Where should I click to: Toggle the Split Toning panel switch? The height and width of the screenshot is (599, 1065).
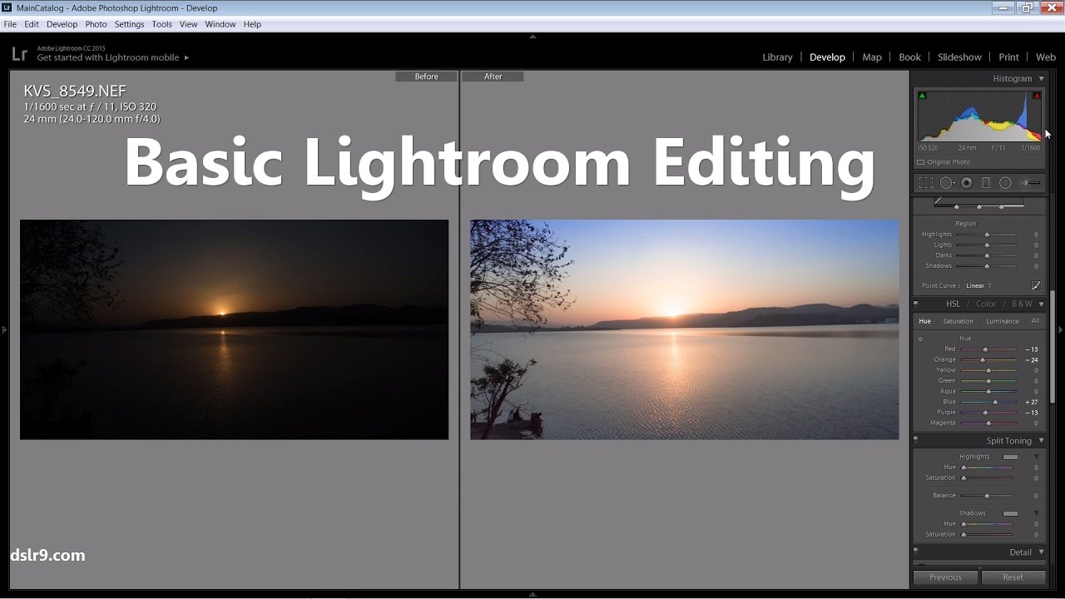coord(916,439)
